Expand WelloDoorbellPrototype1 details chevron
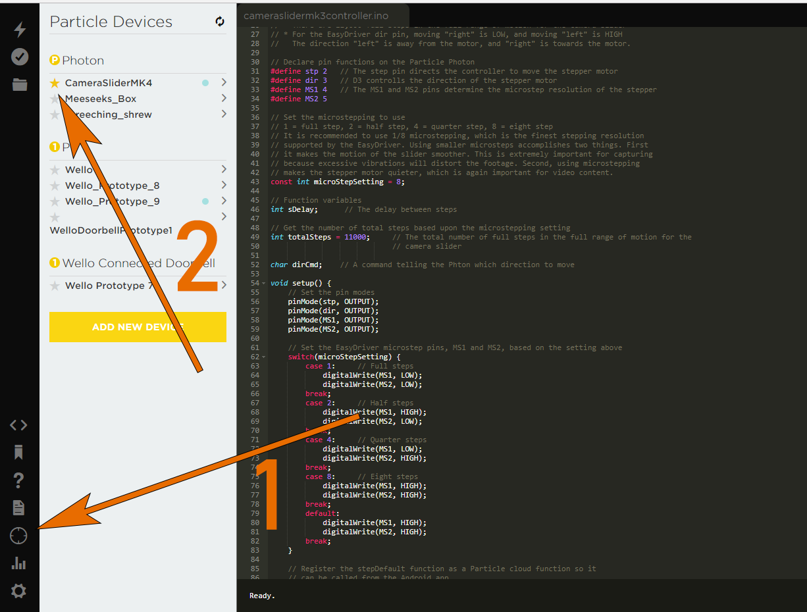This screenshot has width=807, height=612. click(224, 217)
